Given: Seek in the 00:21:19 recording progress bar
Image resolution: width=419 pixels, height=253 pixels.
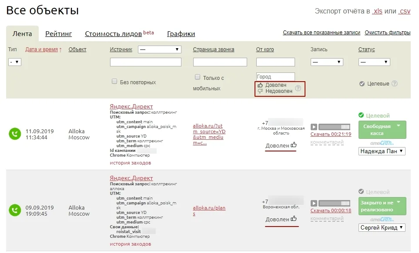Looking at the screenshot, I should click(334, 127).
